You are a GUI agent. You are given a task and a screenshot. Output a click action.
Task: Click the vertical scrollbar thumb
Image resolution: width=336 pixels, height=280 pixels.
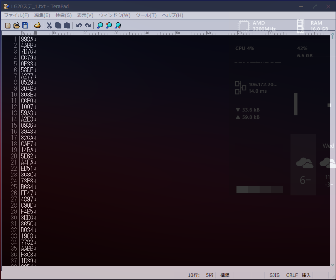pos(333,37)
